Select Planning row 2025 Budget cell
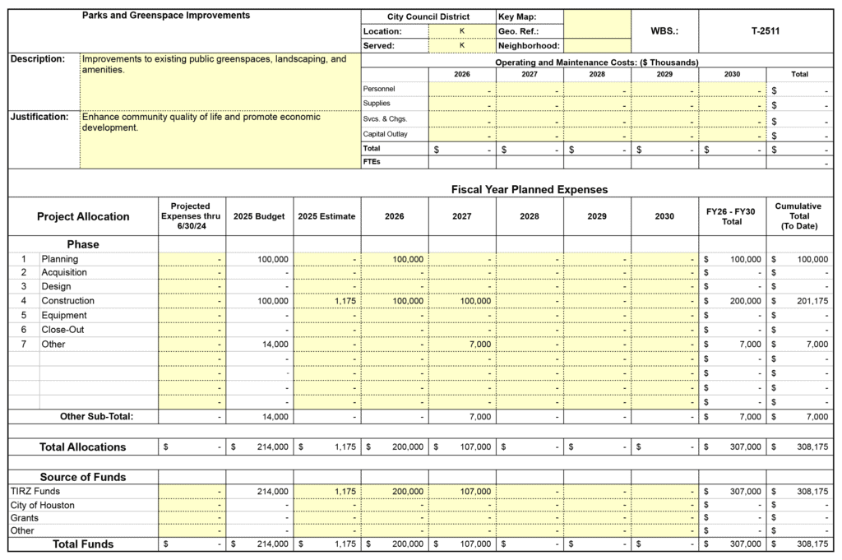The height and width of the screenshot is (560, 842). point(259,259)
